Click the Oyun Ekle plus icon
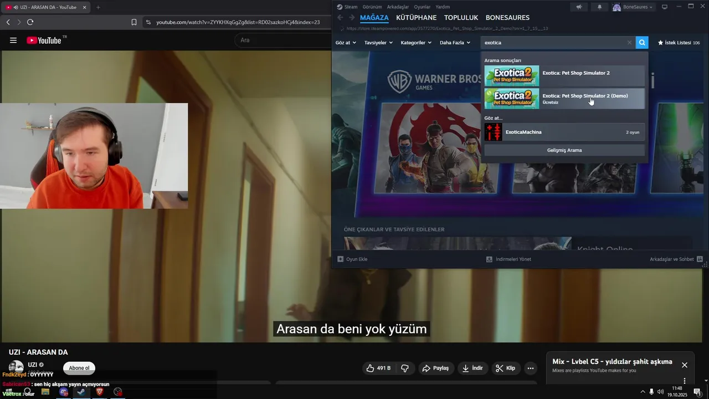The image size is (709, 399). (x=341, y=259)
